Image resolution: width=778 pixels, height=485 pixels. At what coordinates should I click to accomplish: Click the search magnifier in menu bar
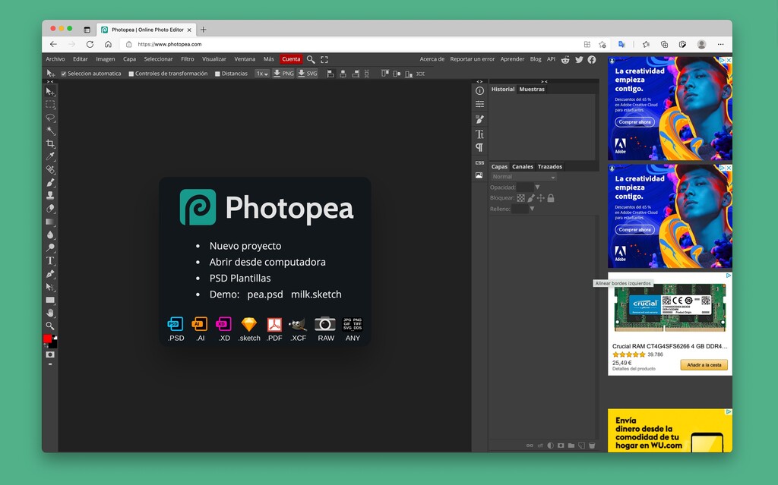click(311, 59)
